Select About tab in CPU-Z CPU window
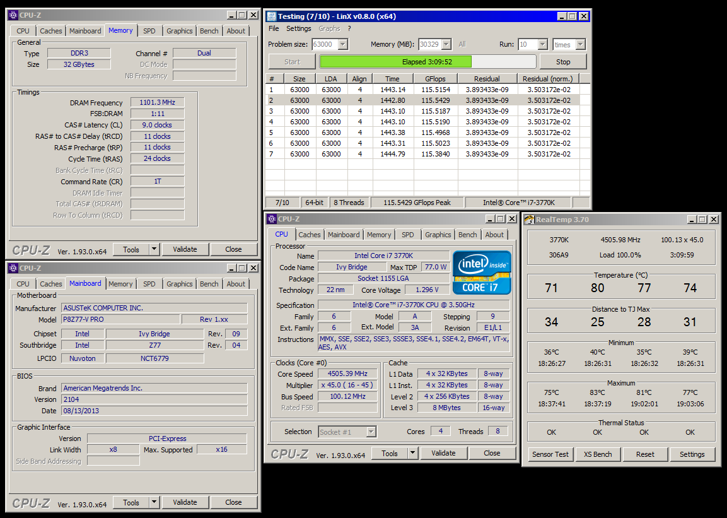Screen dimensions: 727x518 tap(494, 235)
